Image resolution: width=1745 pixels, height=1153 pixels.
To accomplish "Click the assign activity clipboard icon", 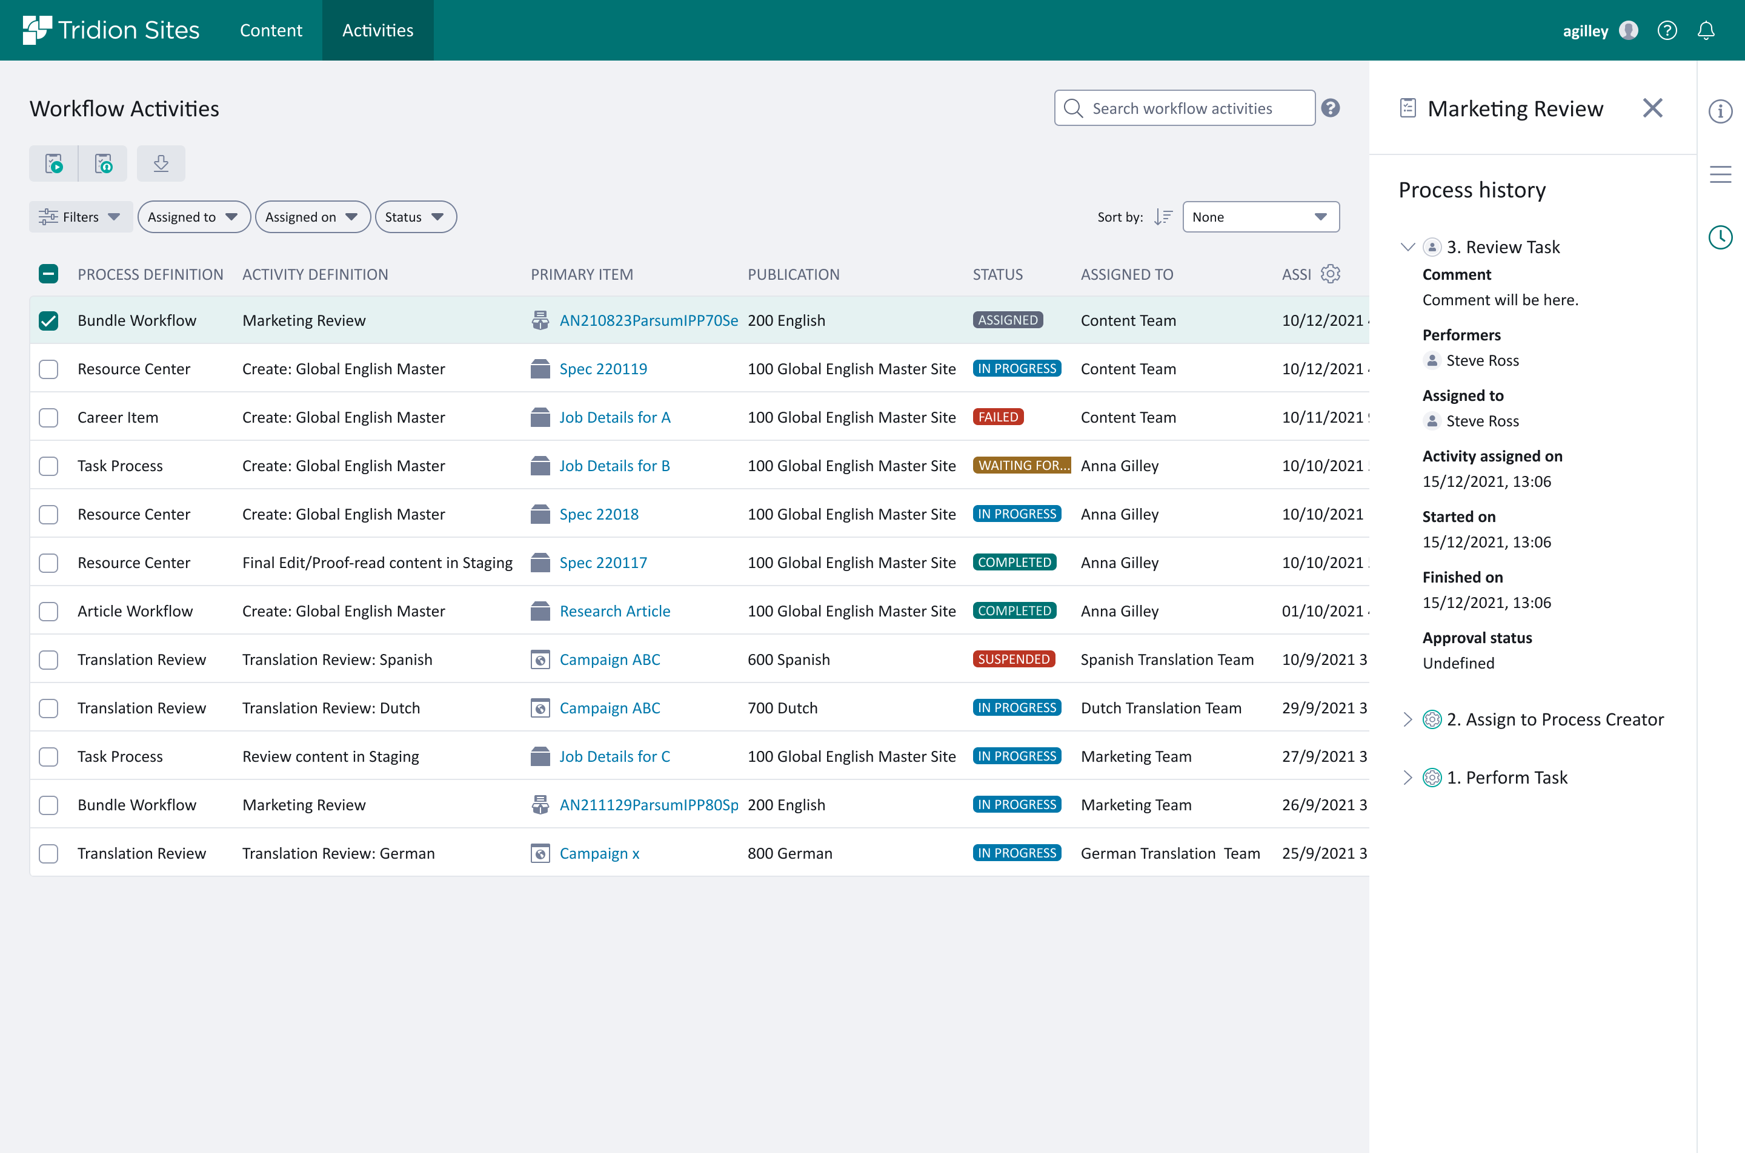I will (x=103, y=164).
